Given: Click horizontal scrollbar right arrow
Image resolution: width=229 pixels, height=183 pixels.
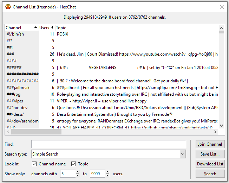Looking at the screenshot, I should (x=215, y=132).
